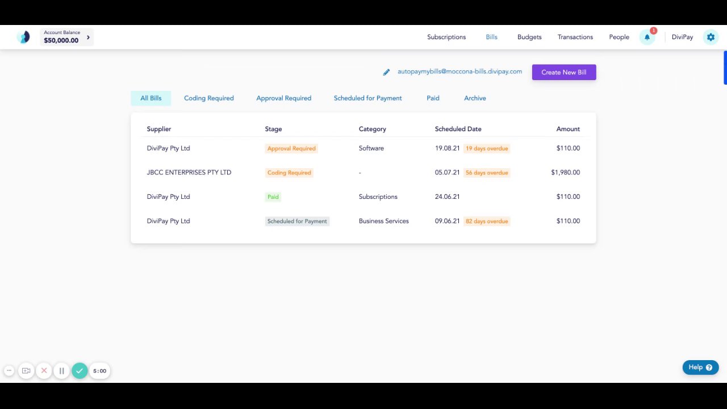Click the Stage column header
727x409 pixels.
tap(273, 129)
